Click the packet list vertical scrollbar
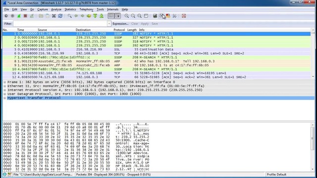This screenshot has height=178, width=317. coord(313,53)
